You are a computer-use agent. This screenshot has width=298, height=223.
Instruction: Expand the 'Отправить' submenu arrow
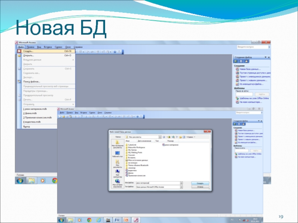click(x=73, y=104)
